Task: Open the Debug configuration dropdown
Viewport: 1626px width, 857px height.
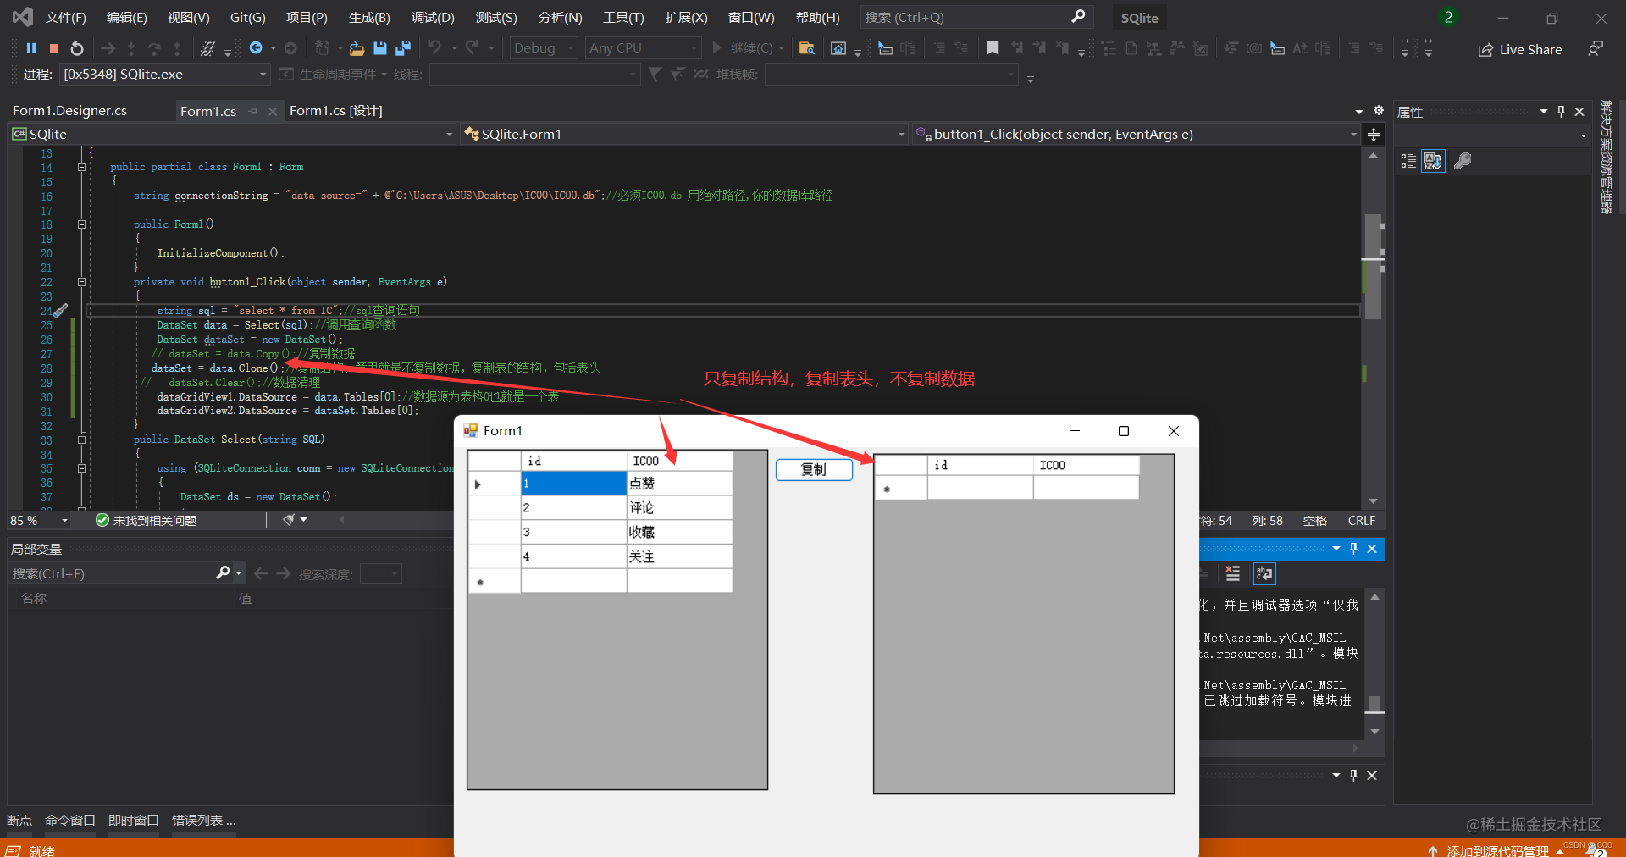Action: pyautogui.click(x=544, y=48)
